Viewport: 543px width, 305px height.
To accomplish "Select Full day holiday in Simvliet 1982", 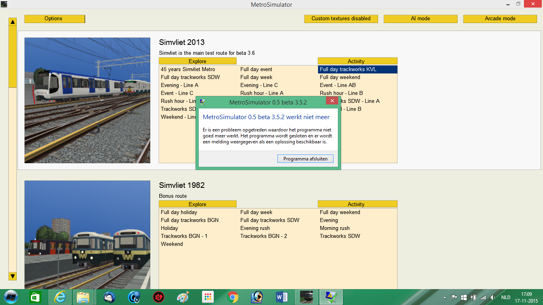I will (x=179, y=212).
